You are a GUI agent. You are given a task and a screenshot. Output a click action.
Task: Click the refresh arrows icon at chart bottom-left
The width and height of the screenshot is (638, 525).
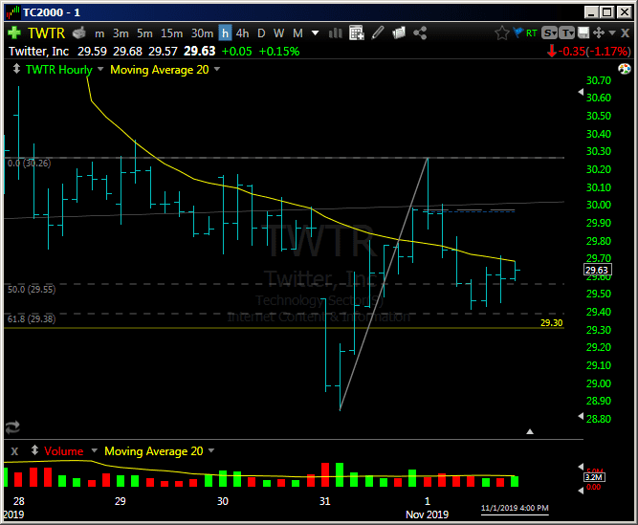click(x=12, y=427)
